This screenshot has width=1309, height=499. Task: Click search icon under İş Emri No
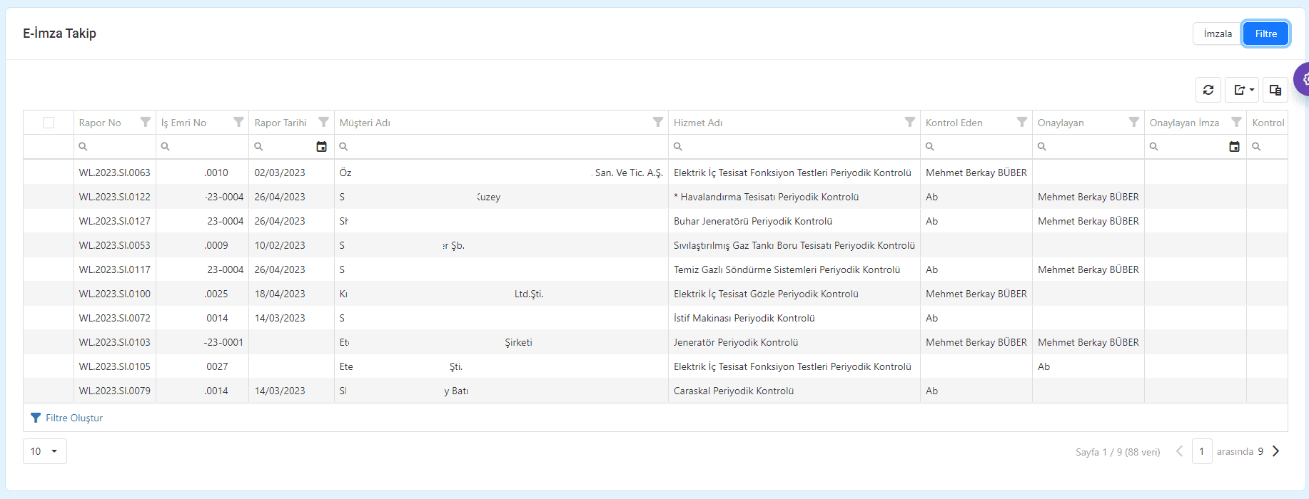coord(165,146)
